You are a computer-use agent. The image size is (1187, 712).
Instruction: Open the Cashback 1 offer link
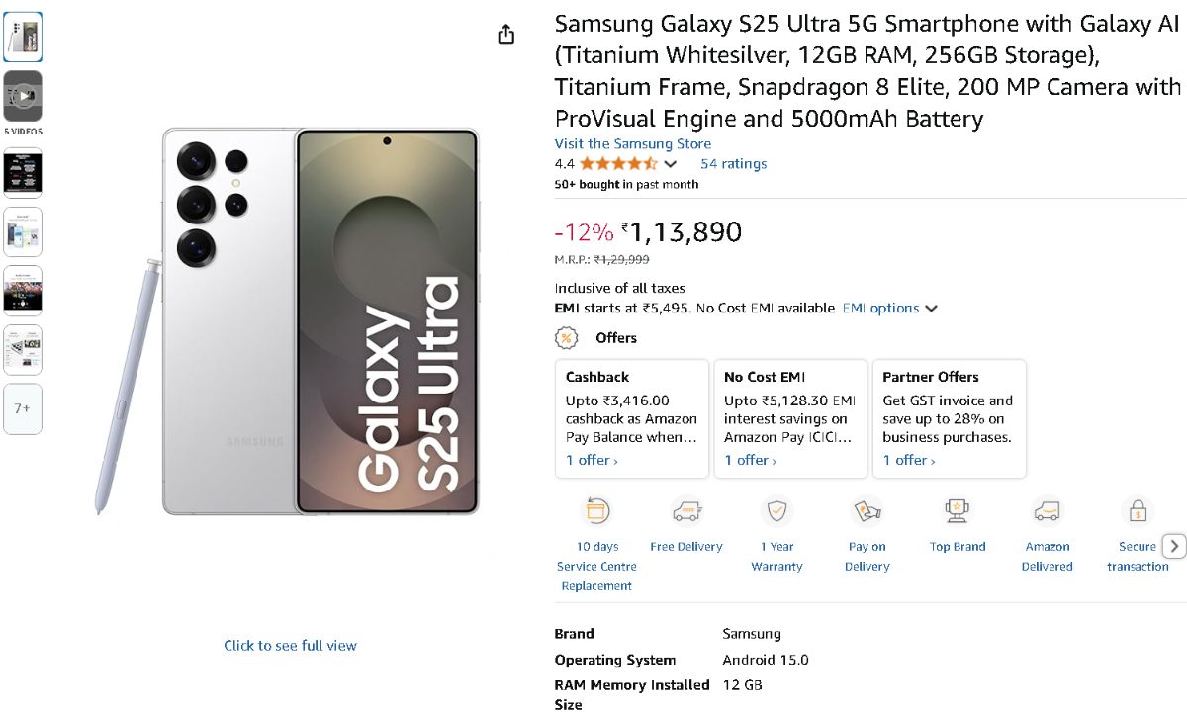pos(592,461)
